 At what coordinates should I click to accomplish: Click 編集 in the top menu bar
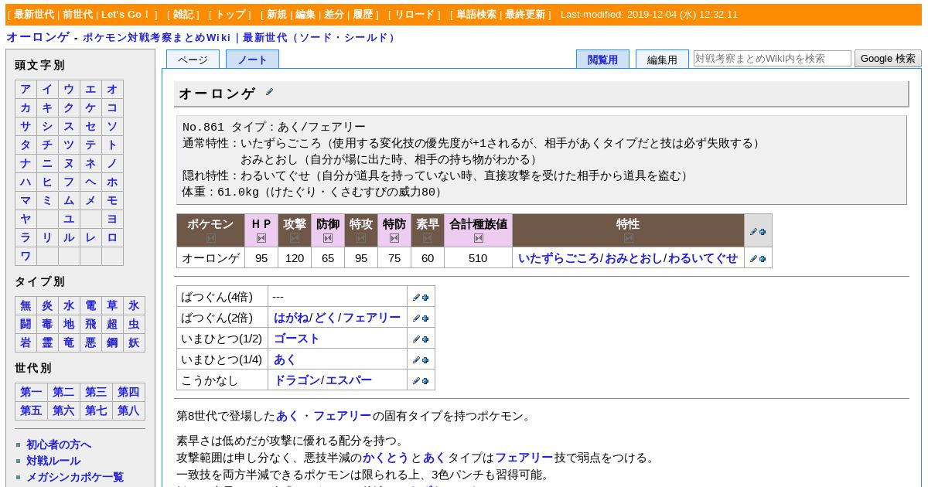click(305, 15)
